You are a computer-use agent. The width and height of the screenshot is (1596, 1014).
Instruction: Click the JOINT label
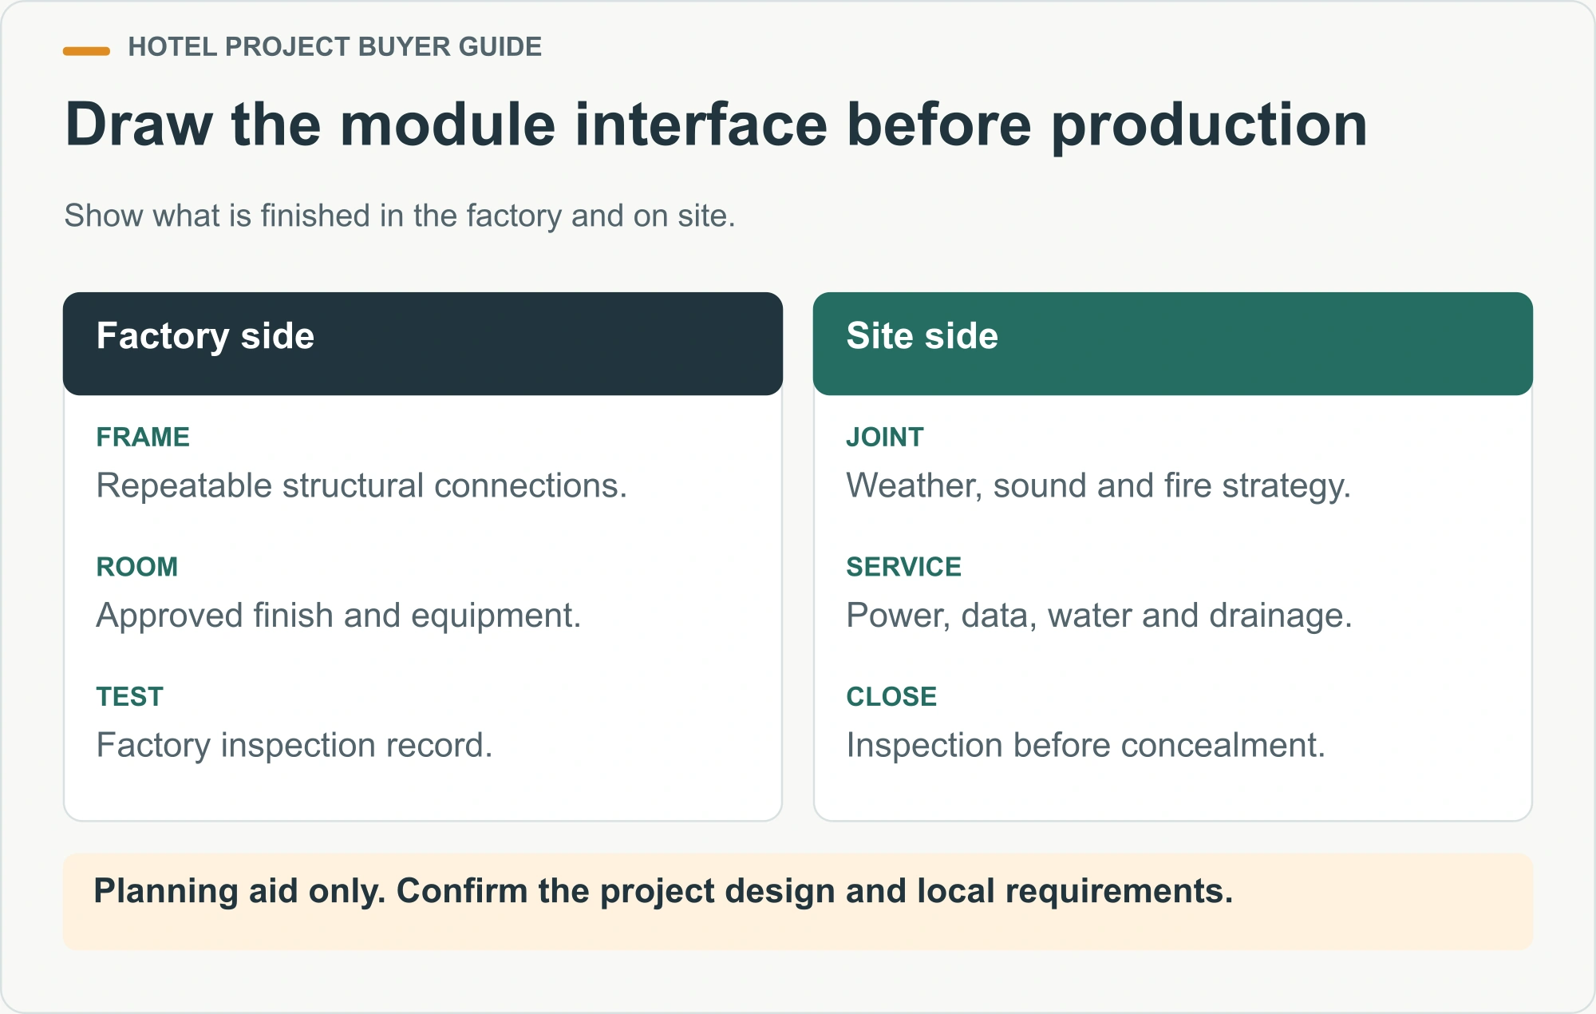coord(885,437)
